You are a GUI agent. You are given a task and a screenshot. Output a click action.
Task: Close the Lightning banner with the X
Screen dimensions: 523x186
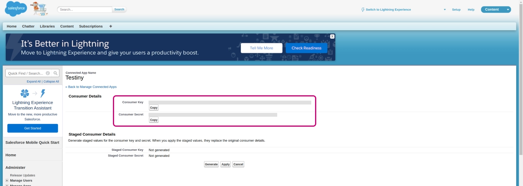coord(332,36)
